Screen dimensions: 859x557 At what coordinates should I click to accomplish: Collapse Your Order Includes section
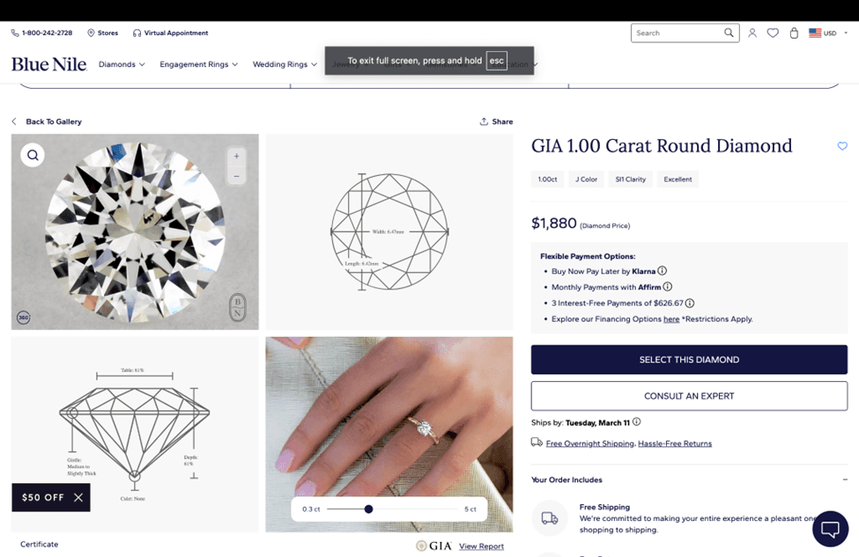(845, 480)
